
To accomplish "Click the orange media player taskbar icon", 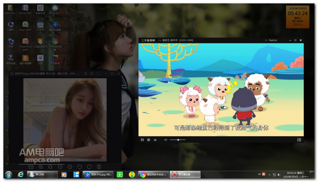I will (x=64, y=175).
